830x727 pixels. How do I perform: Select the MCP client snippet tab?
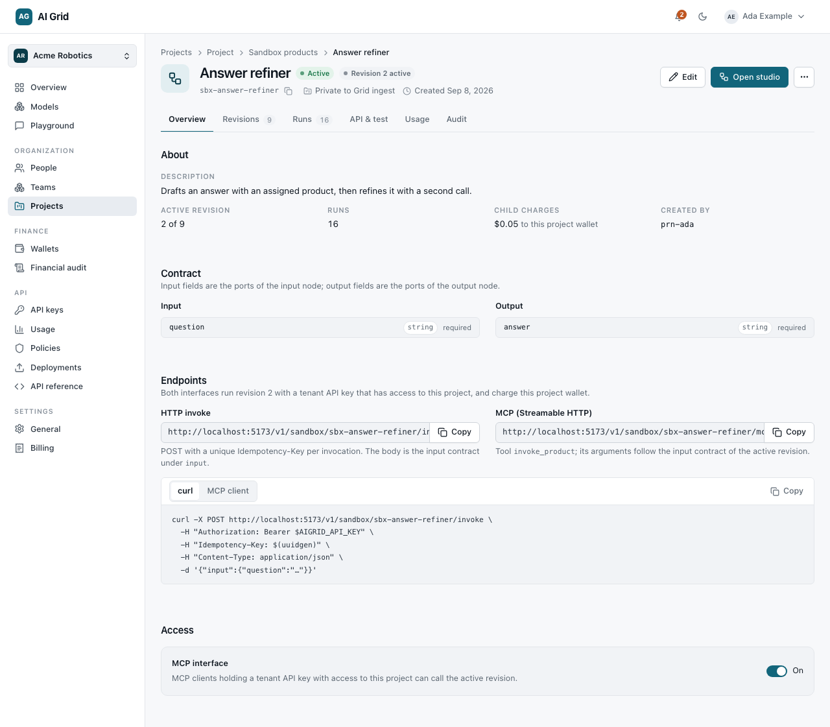[228, 492]
